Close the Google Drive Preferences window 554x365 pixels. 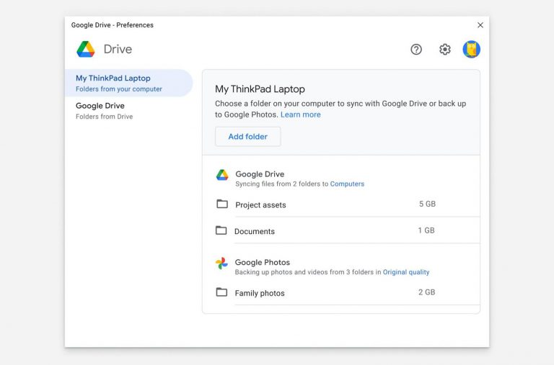tap(480, 25)
